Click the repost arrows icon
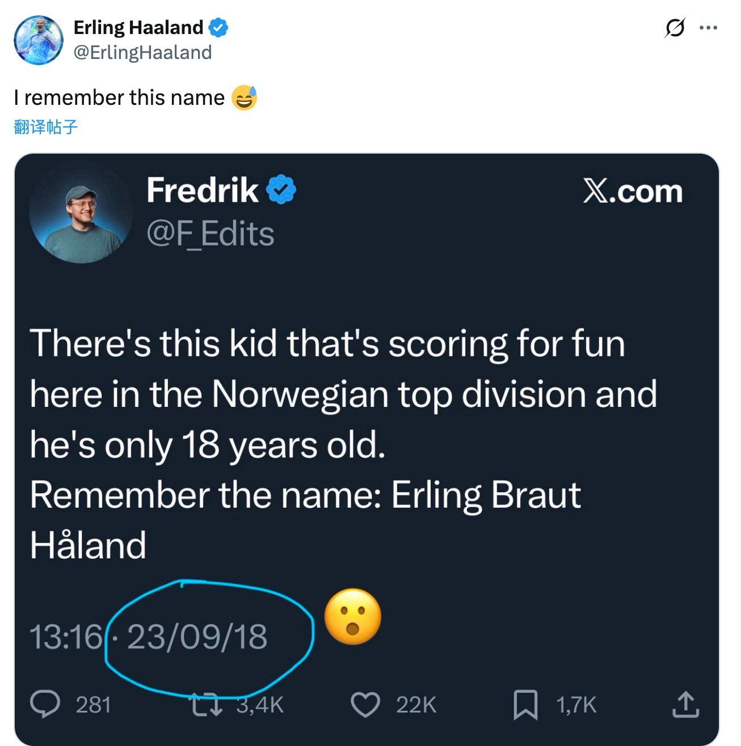The width and height of the screenshot is (741, 746). [x=205, y=705]
